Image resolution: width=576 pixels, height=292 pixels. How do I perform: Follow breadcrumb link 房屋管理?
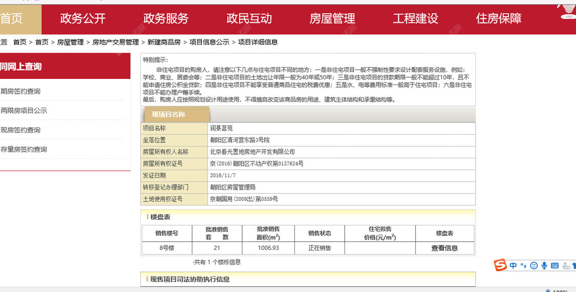click(70, 43)
